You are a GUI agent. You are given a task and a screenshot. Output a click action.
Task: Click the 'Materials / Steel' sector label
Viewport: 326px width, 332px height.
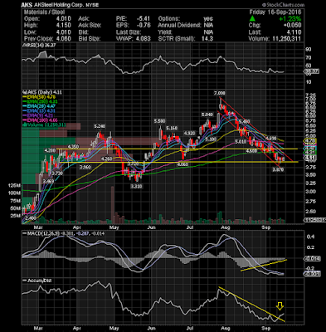44,12
